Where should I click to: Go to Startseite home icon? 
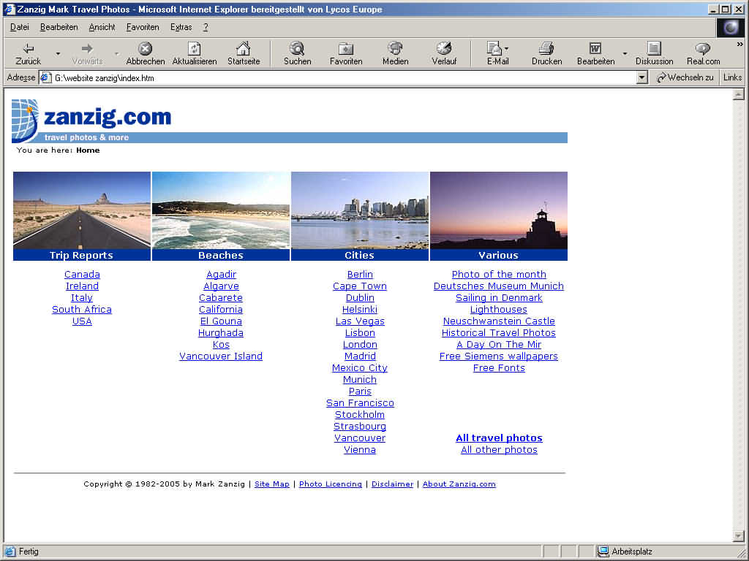coord(243,49)
